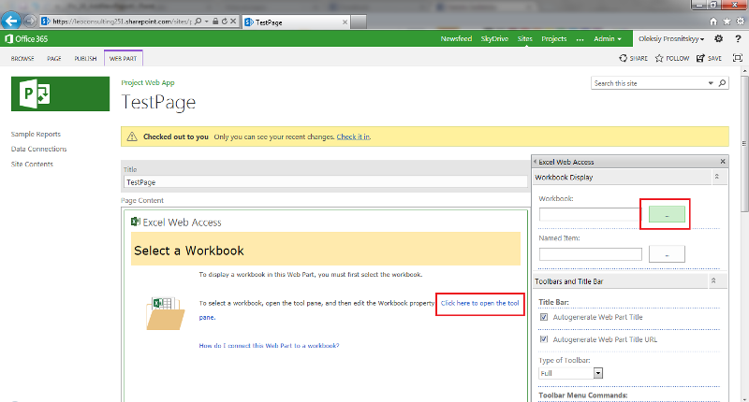The width and height of the screenshot is (749, 402).
Task: Toggle Autogenerate Web Part Title checkbox
Action: click(x=544, y=317)
